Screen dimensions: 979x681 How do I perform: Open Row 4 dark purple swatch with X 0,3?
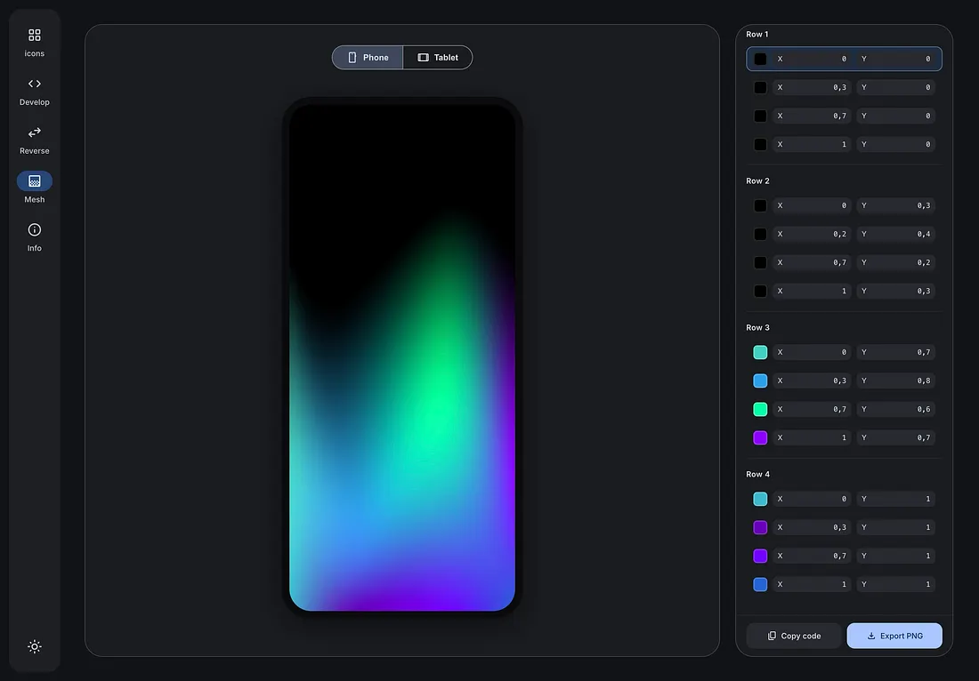(x=760, y=527)
